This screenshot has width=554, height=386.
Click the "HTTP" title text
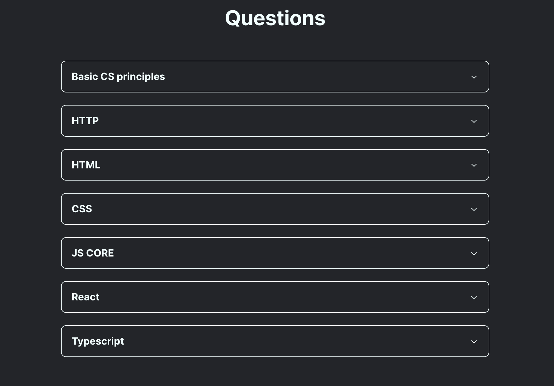pyautogui.click(x=85, y=121)
